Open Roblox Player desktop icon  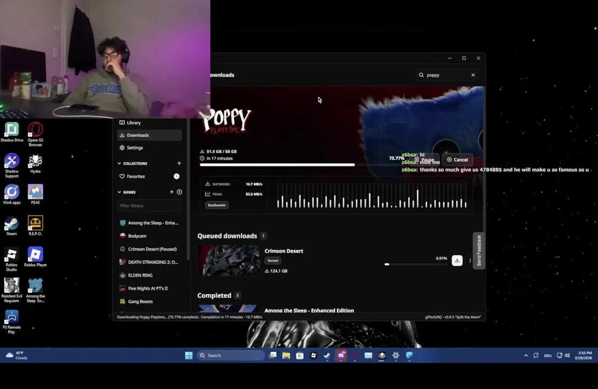click(35, 257)
